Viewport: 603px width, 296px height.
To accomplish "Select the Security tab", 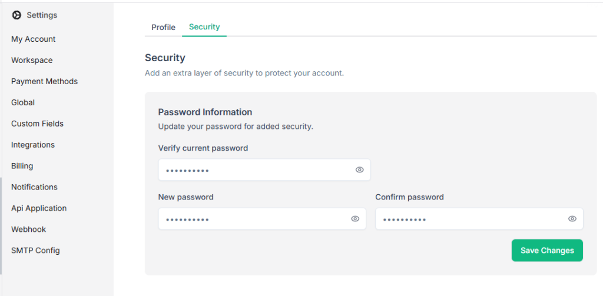I will coord(204,27).
